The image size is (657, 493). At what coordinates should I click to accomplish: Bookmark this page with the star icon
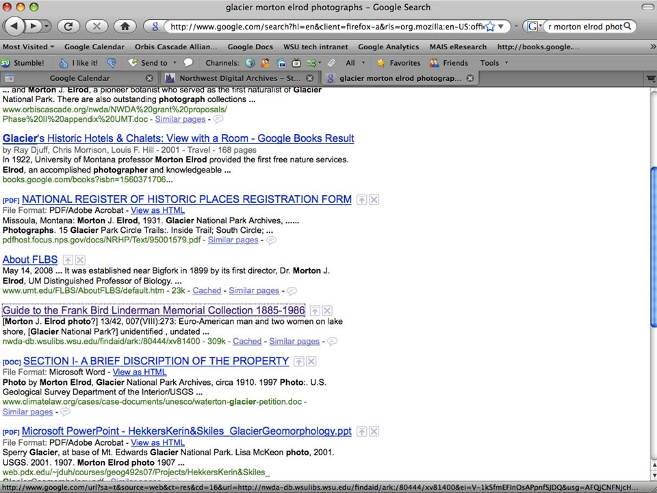click(x=490, y=27)
